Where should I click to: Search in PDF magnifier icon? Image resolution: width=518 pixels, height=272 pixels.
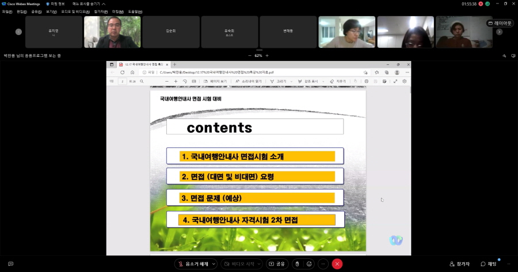[x=142, y=81]
